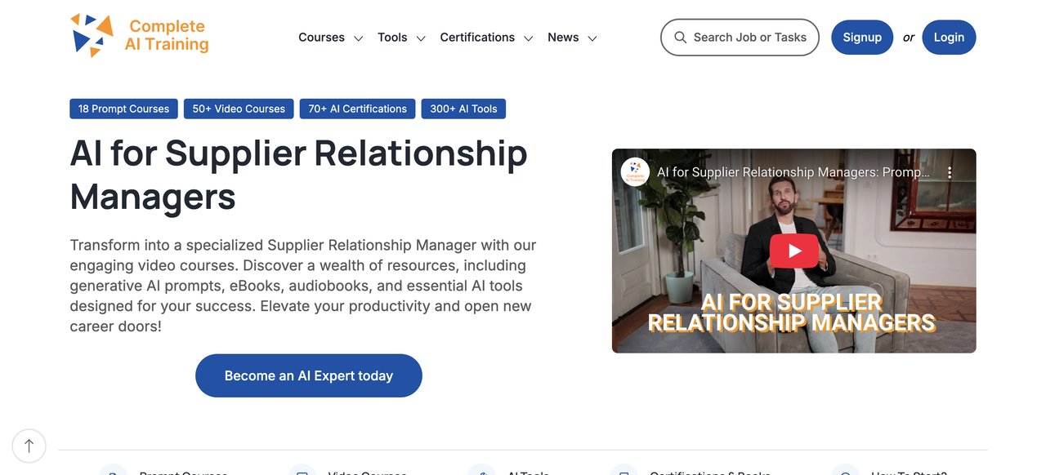Play the YouTube video with red play button
The image size is (1046, 475).
pyautogui.click(x=793, y=251)
